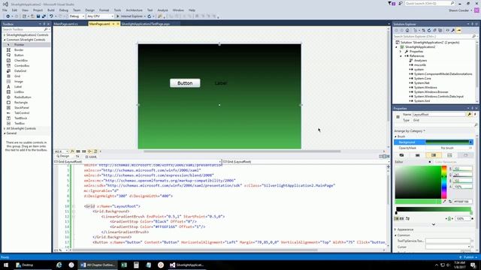This screenshot has width=481, height=270.
Task: Click the Windows Start button
Action: coord(6,265)
